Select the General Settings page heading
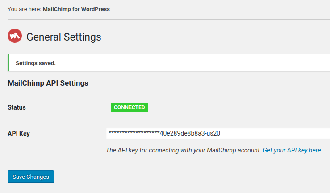 64,37
